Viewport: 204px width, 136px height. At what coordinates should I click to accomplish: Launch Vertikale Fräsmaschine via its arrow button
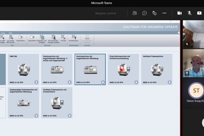(x=169, y=82)
